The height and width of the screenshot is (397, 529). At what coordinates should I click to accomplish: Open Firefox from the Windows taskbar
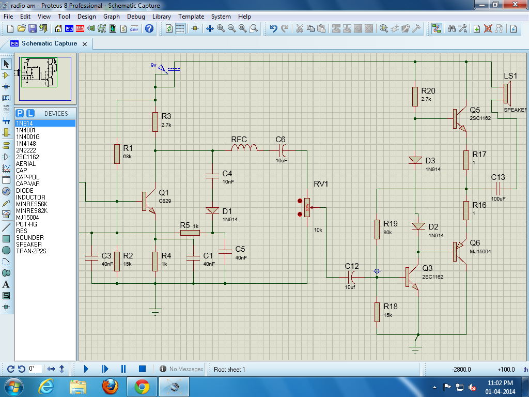click(110, 386)
